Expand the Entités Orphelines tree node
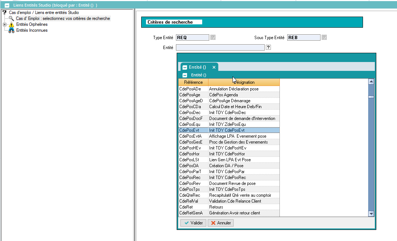The width and height of the screenshot is (397, 241). [x=4, y=24]
